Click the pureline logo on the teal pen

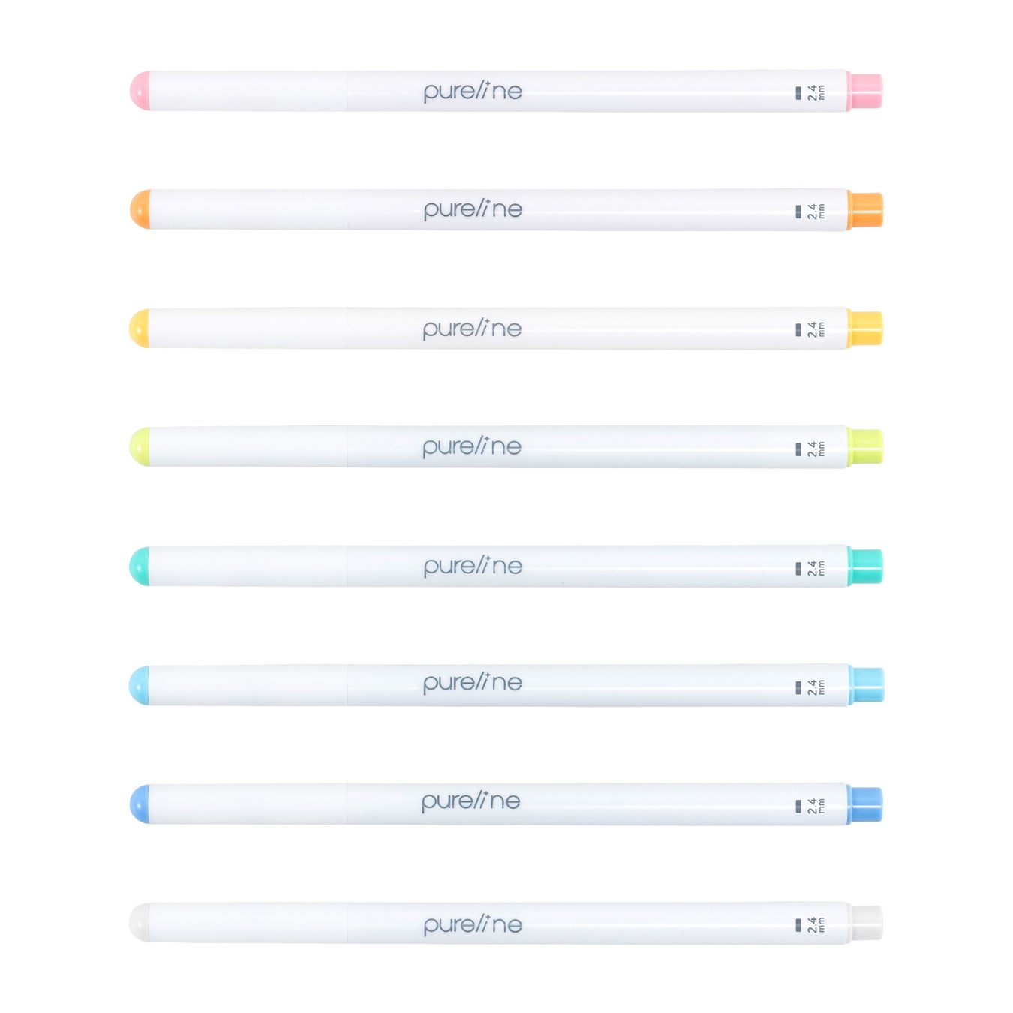(473, 567)
